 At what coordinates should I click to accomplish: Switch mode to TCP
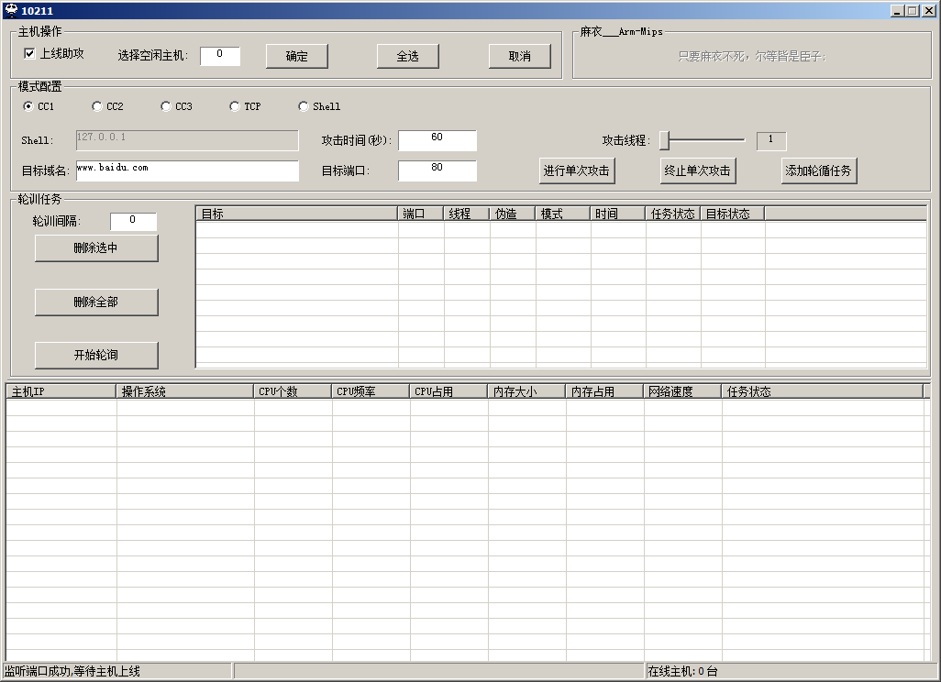click(235, 106)
